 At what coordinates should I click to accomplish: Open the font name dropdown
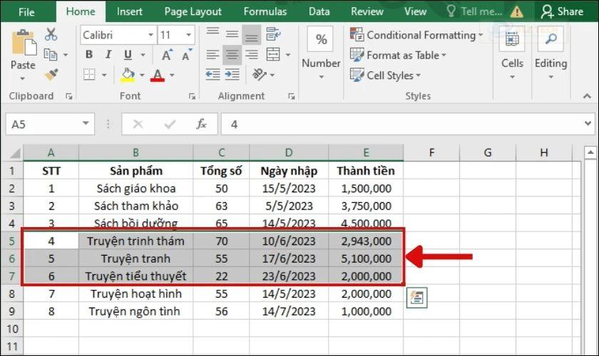tap(151, 35)
